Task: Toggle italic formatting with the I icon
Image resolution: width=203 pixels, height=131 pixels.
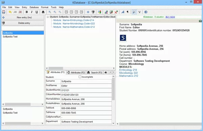Action: coord(32,12)
